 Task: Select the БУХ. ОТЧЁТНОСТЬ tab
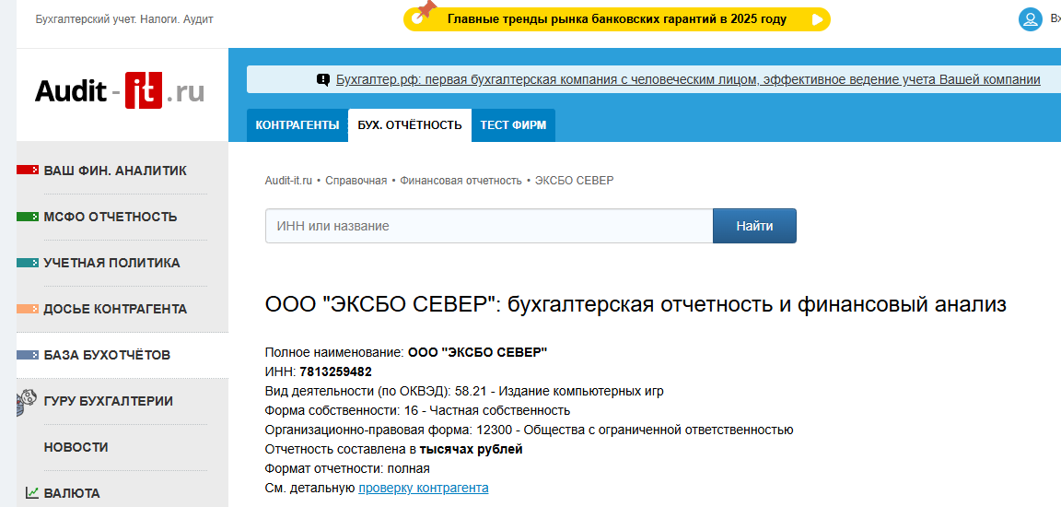click(x=409, y=125)
